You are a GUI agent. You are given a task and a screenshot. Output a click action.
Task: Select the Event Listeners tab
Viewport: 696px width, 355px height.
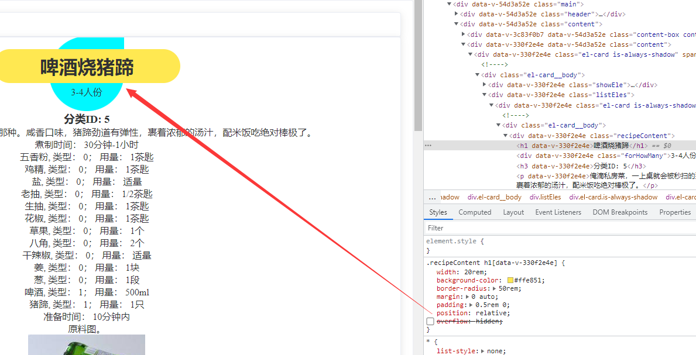click(558, 212)
